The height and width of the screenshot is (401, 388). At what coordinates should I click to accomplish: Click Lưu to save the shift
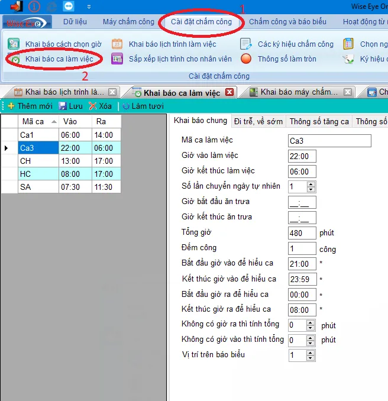[70, 106]
